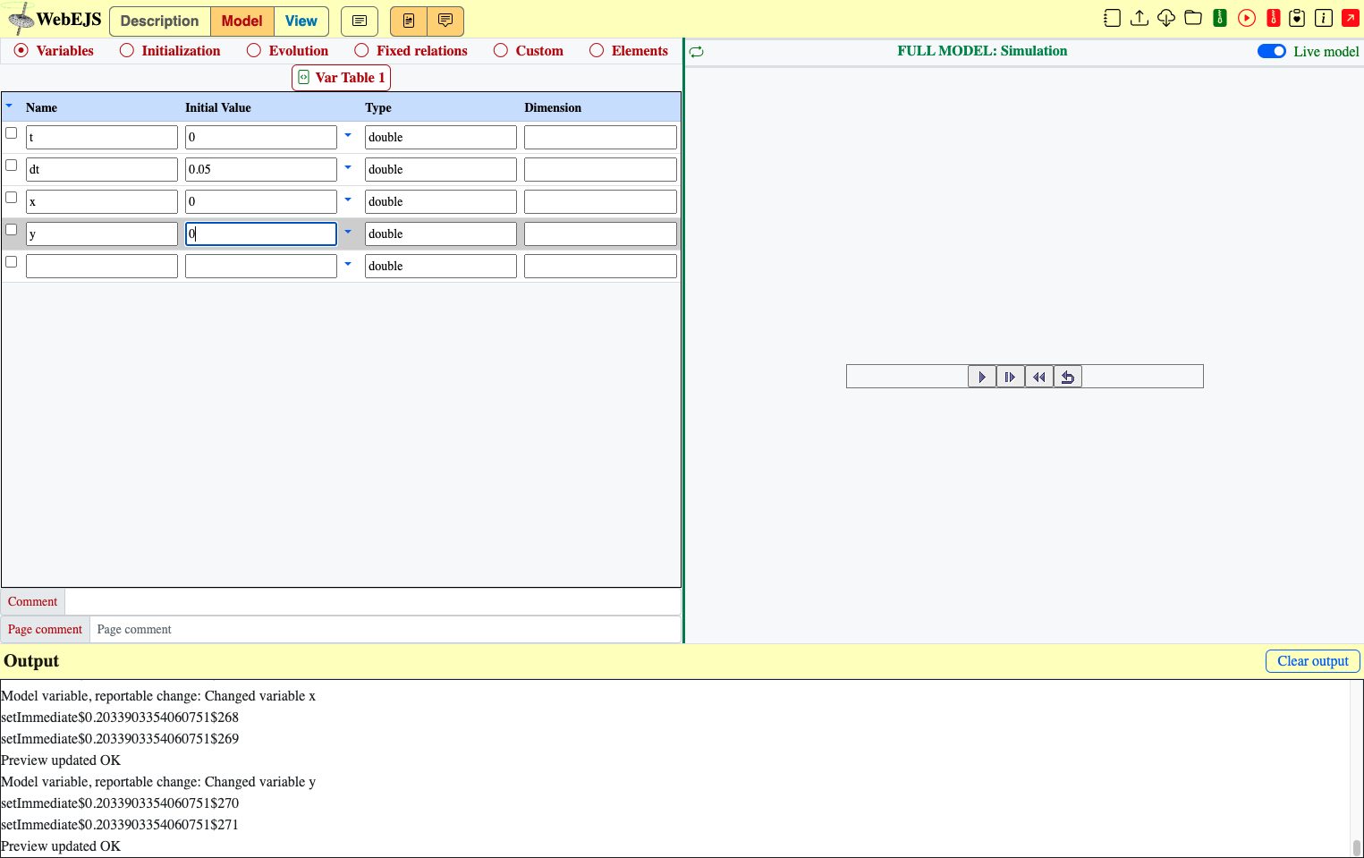Image resolution: width=1364 pixels, height=858 pixels.
Task: Click the notebook icon in the top toolbar
Action: click(x=1112, y=18)
